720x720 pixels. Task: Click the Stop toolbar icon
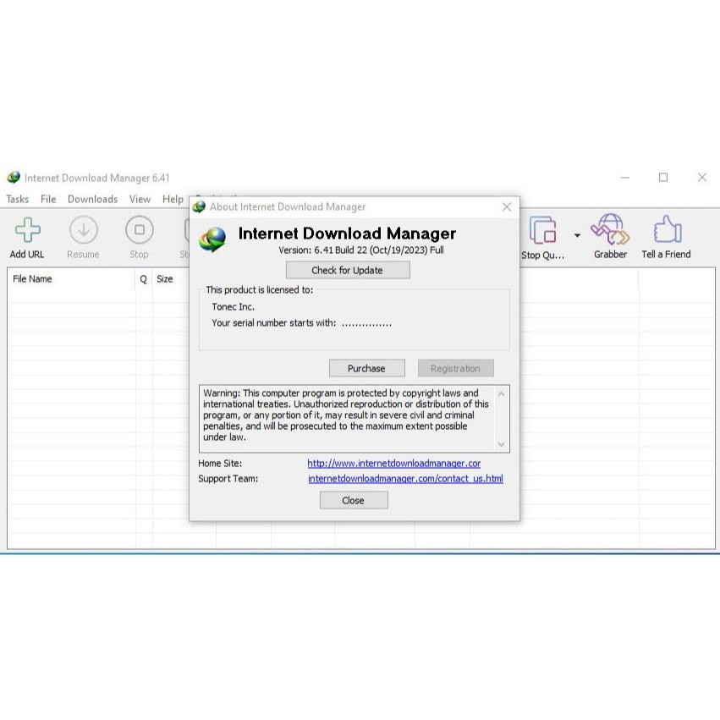[139, 229]
